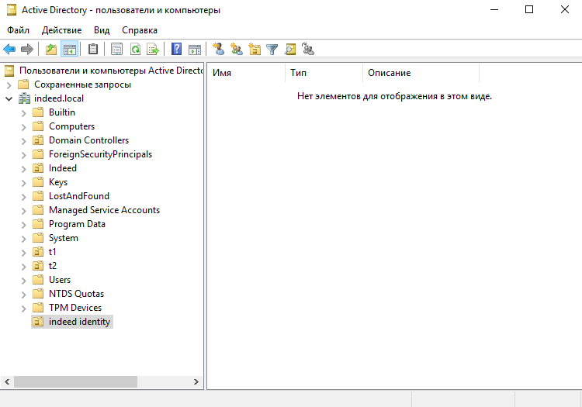The image size is (582, 407).
Task: Open the Действие menu
Action: (61, 30)
